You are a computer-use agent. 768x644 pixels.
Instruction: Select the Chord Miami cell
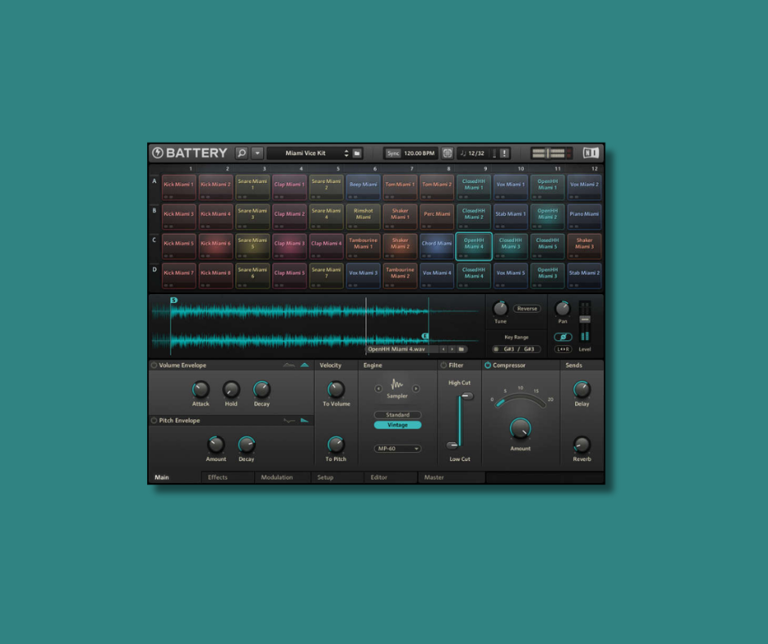click(x=437, y=246)
